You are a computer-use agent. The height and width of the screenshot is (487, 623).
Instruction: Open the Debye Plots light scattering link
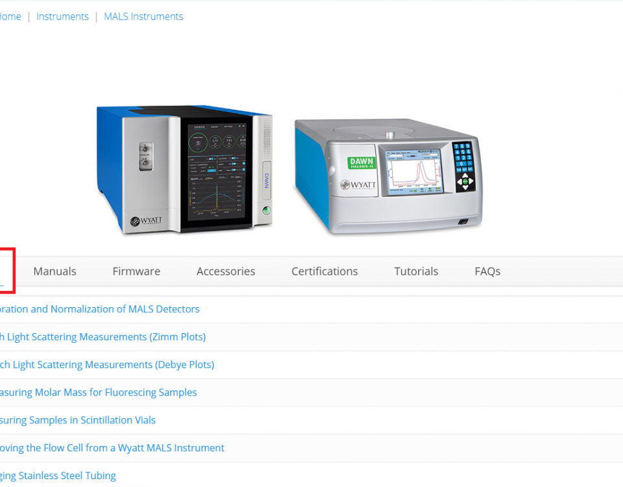(106, 365)
